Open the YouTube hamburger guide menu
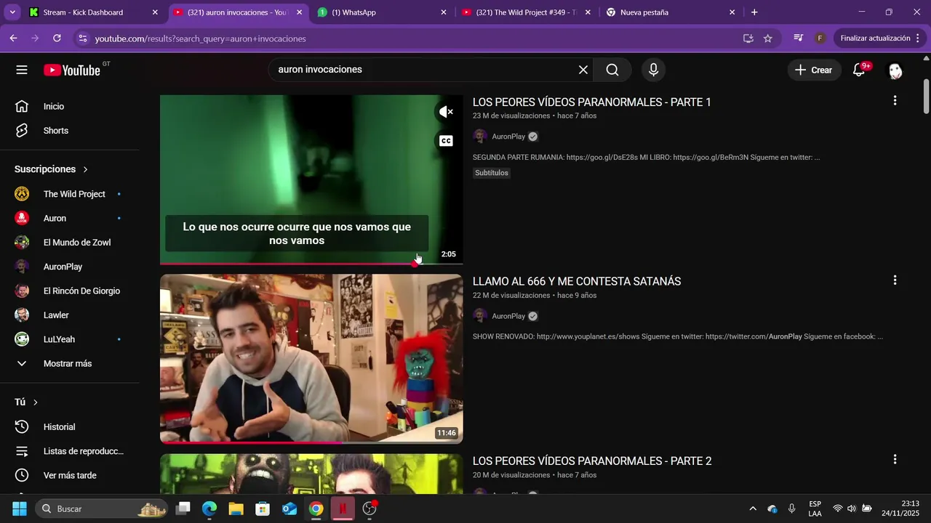The image size is (931, 523). coord(22,70)
